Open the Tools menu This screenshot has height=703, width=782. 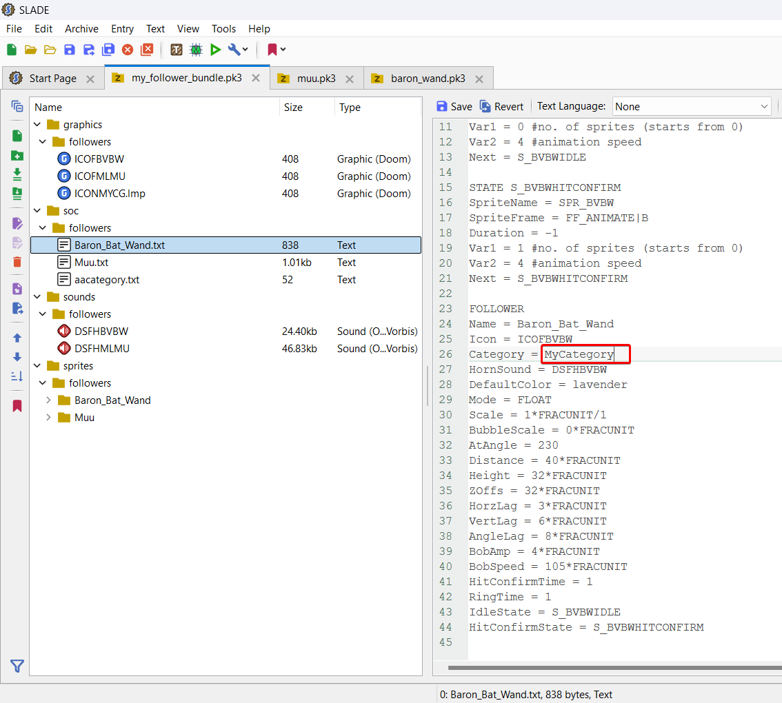[223, 28]
